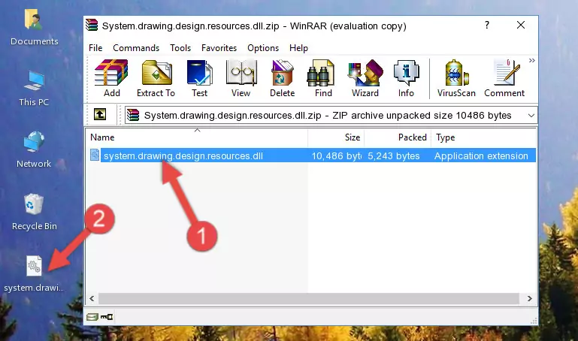The image size is (578, 341).
Task: Select the Network desktop icon
Action: tap(34, 149)
